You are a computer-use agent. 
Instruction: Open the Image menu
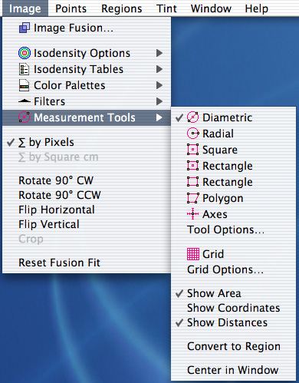[25, 8]
